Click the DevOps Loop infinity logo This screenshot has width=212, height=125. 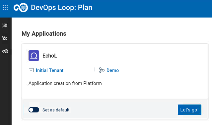[21, 8]
